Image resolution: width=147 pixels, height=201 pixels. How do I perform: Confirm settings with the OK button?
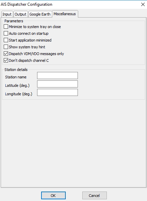53,196
